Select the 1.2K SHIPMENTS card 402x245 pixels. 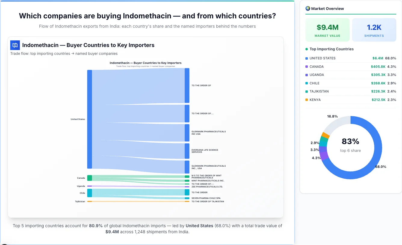click(x=374, y=30)
